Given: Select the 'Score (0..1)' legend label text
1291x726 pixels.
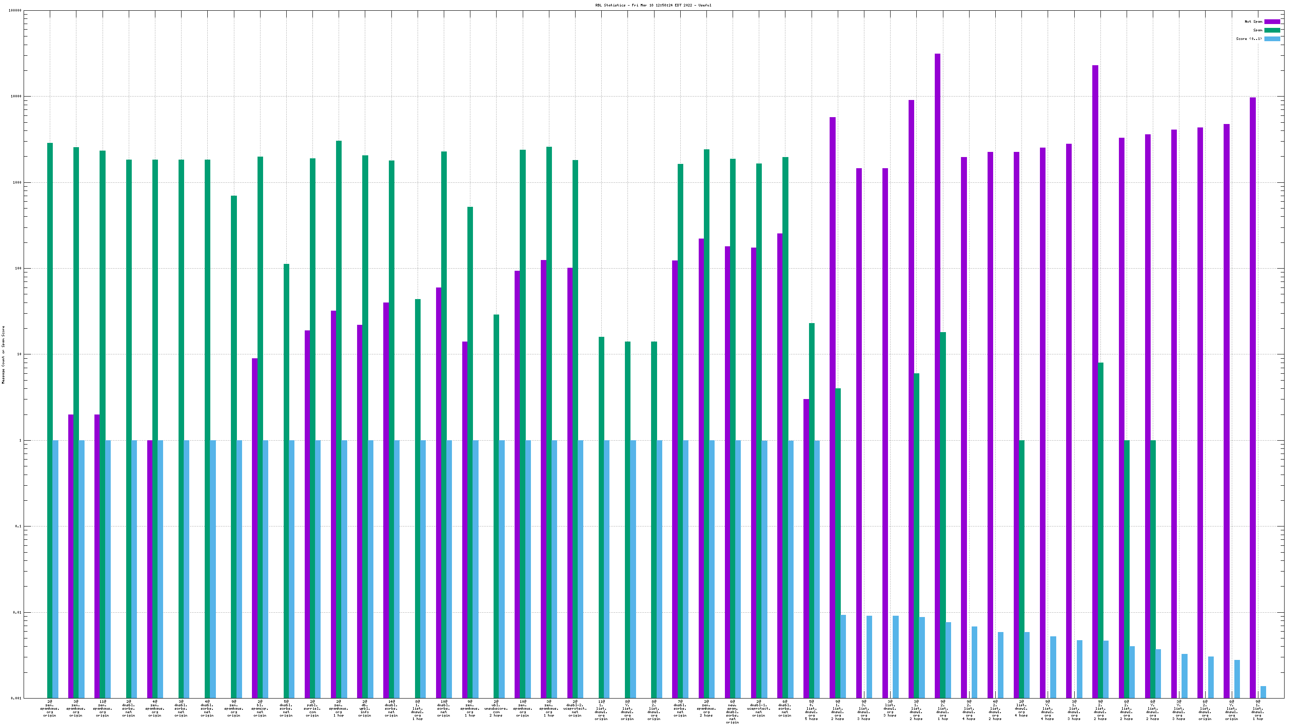Looking at the screenshot, I should point(1249,39).
